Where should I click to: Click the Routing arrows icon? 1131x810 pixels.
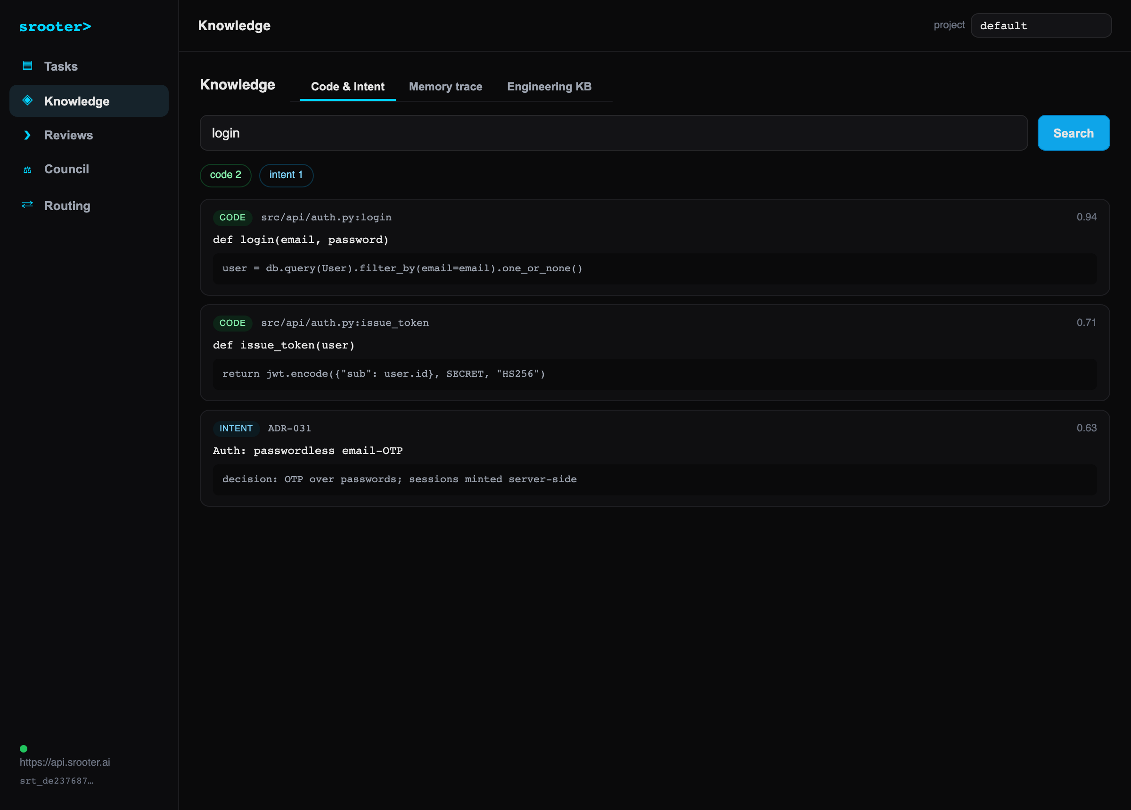tap(27, 204)
